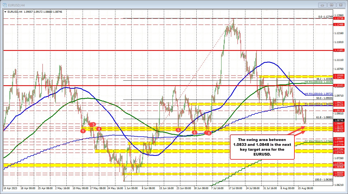Click the 61.8 - 1.08801 Fibonacci label
The image size is (348, 194).
(324, 117)
